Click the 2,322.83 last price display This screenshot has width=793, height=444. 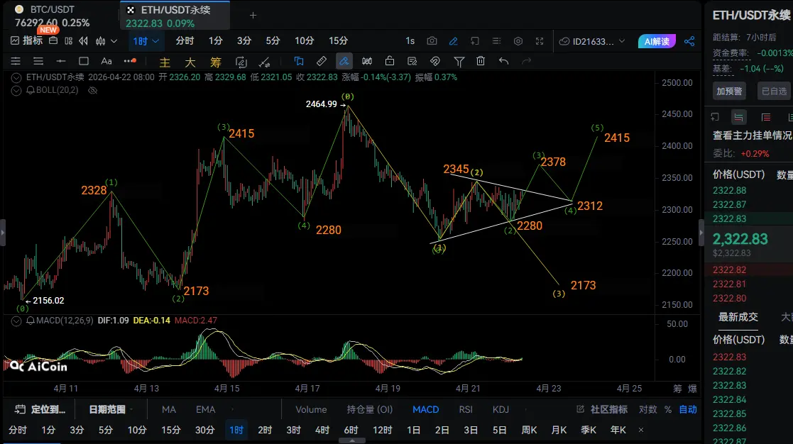click(x=740, y=240)
